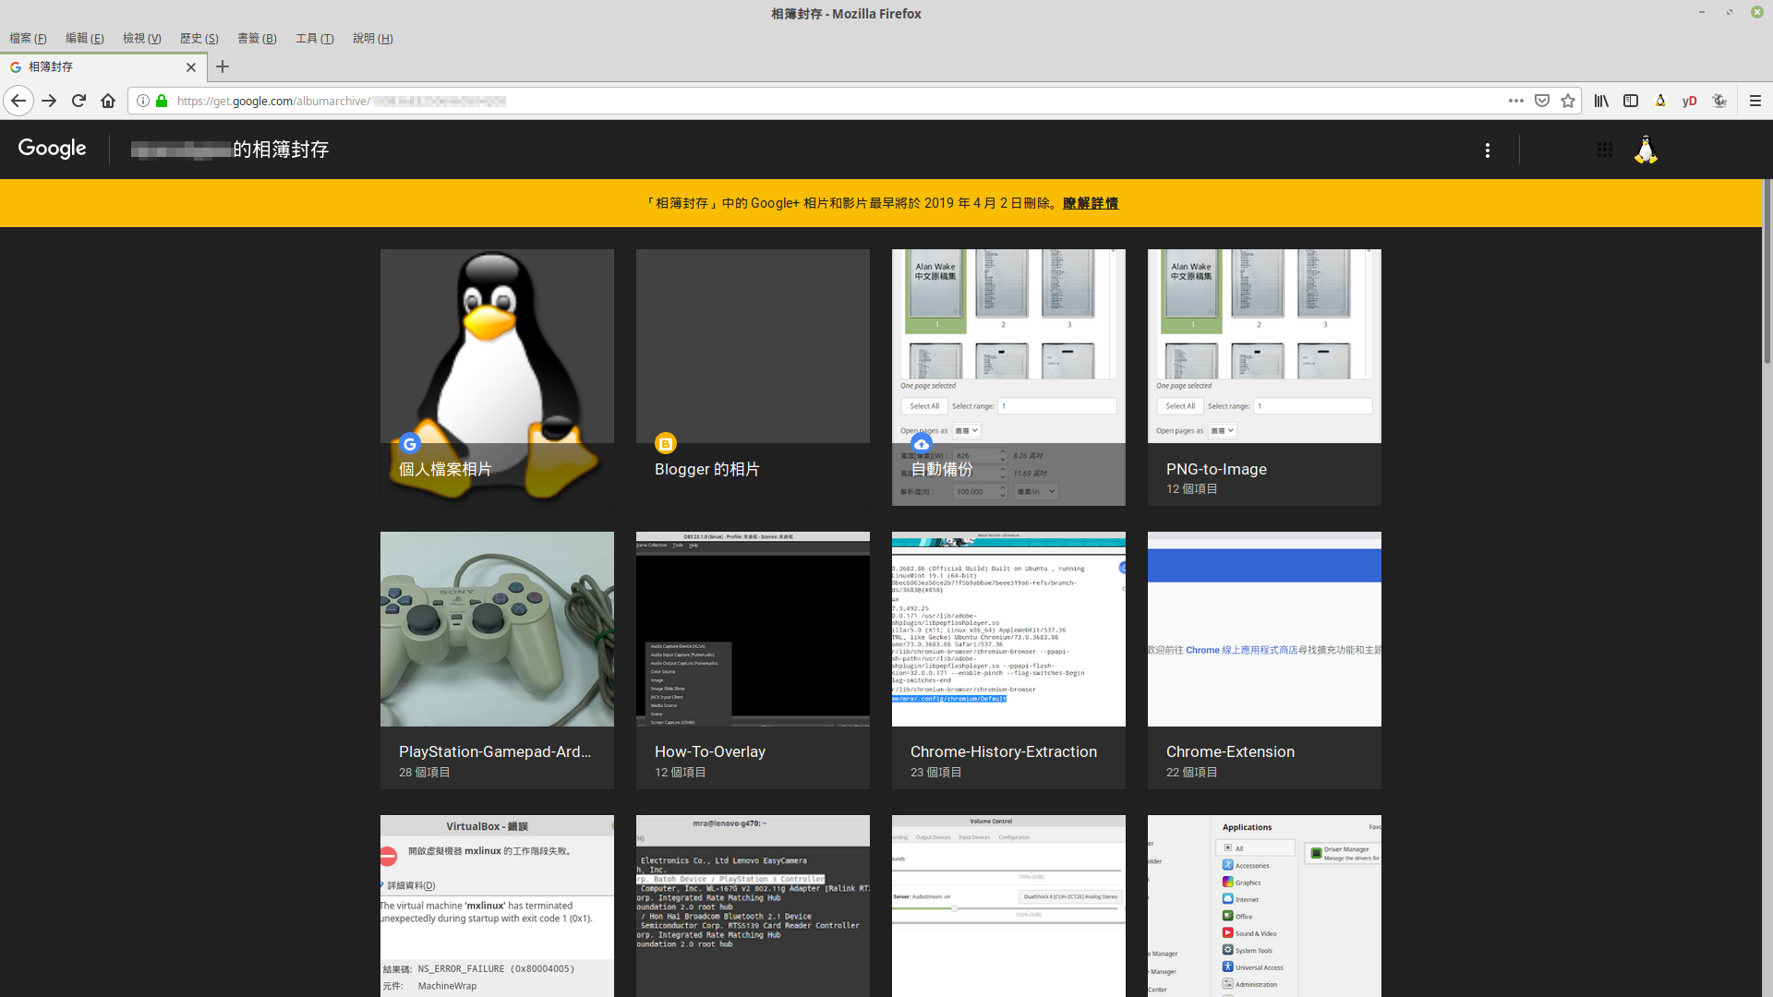Screen dimensions: 1773x997
Task: Toggle the Firefox sidebar view
Action: coord(1631,101)
